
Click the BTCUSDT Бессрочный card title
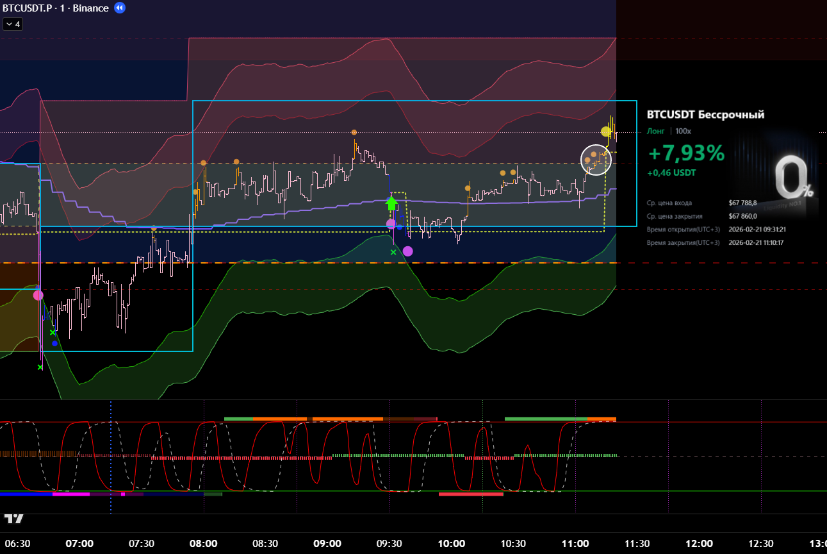click(705, 115)
